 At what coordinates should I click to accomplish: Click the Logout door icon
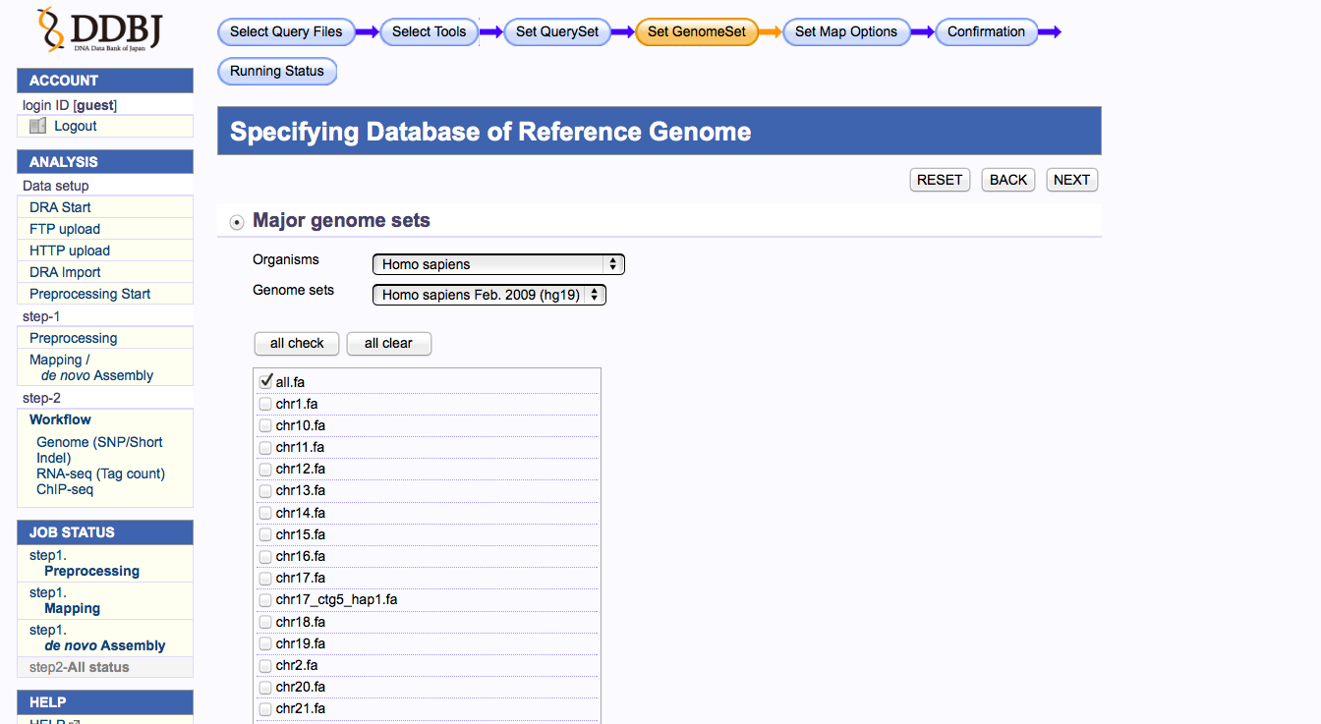point(38,126)
